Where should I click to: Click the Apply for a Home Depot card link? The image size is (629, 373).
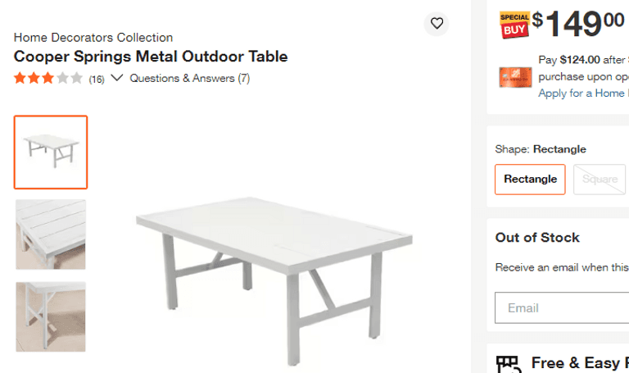point(583,93)
